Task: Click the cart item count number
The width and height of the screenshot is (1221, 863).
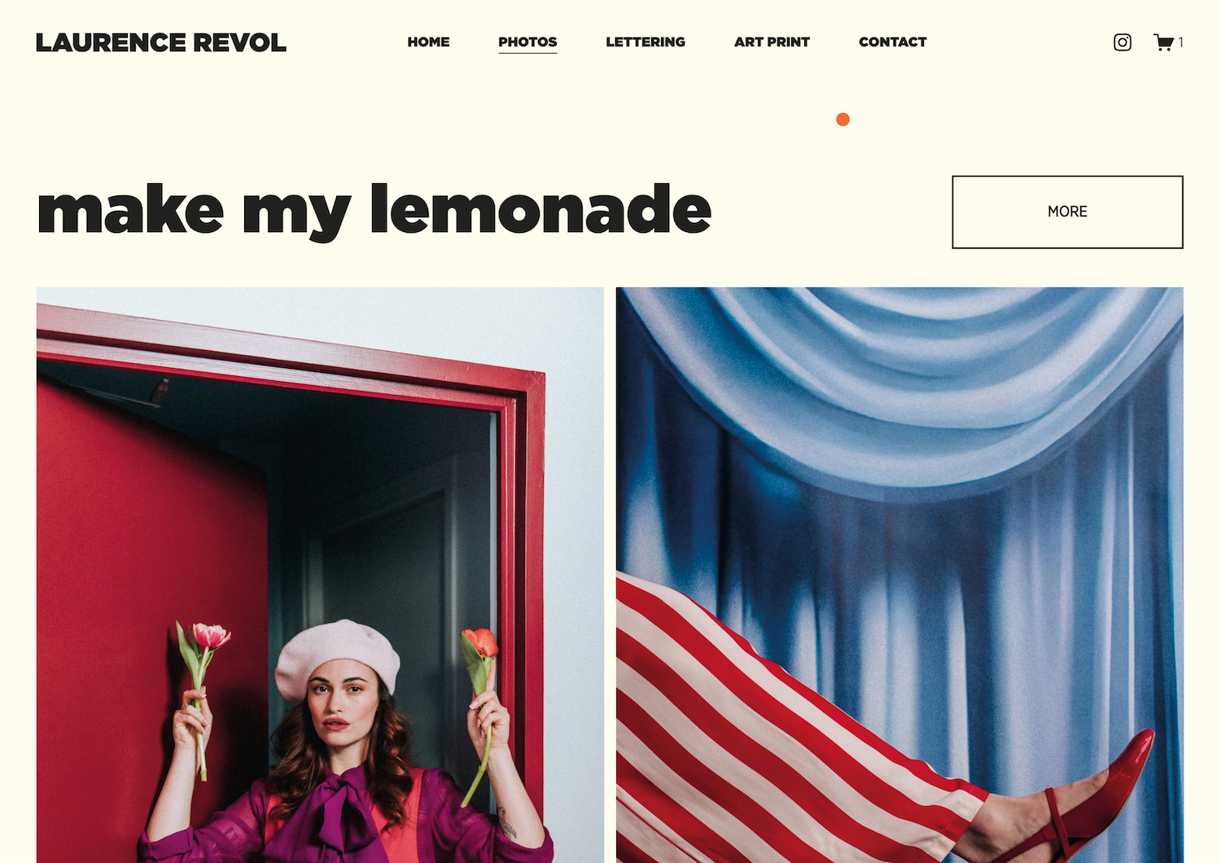Action: pos(1180,42)
